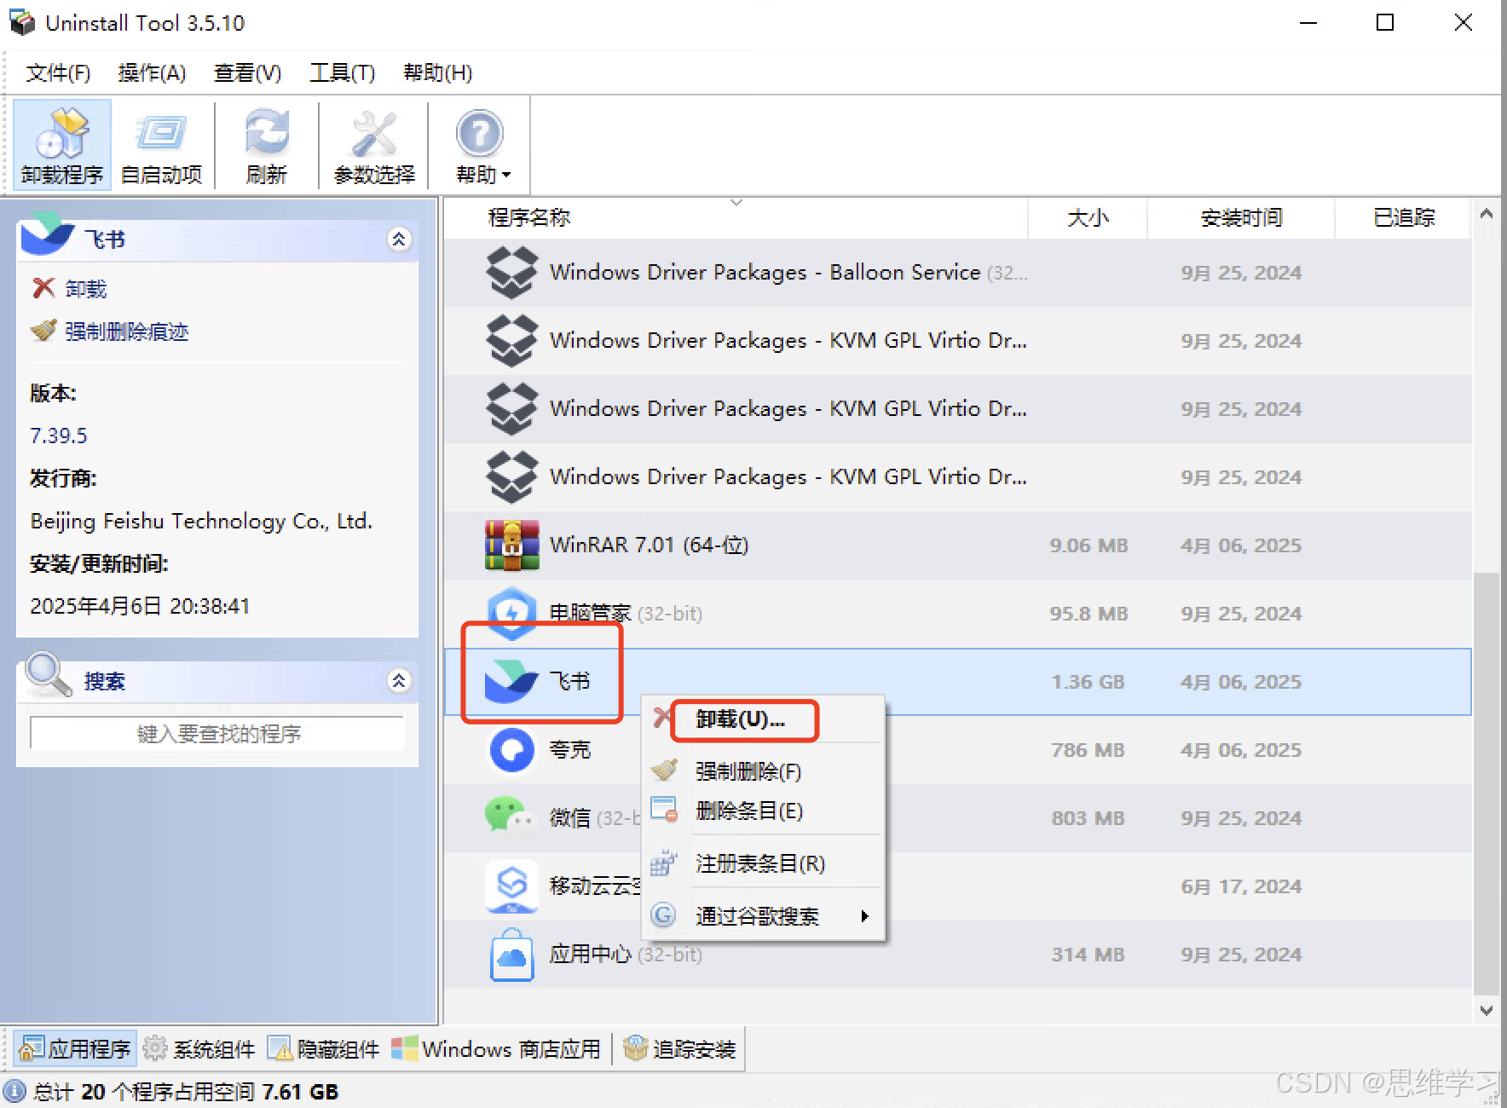Select the 应用中心 icon in the list
This screenshot has height=1108, width=1507.
[511, 955]
